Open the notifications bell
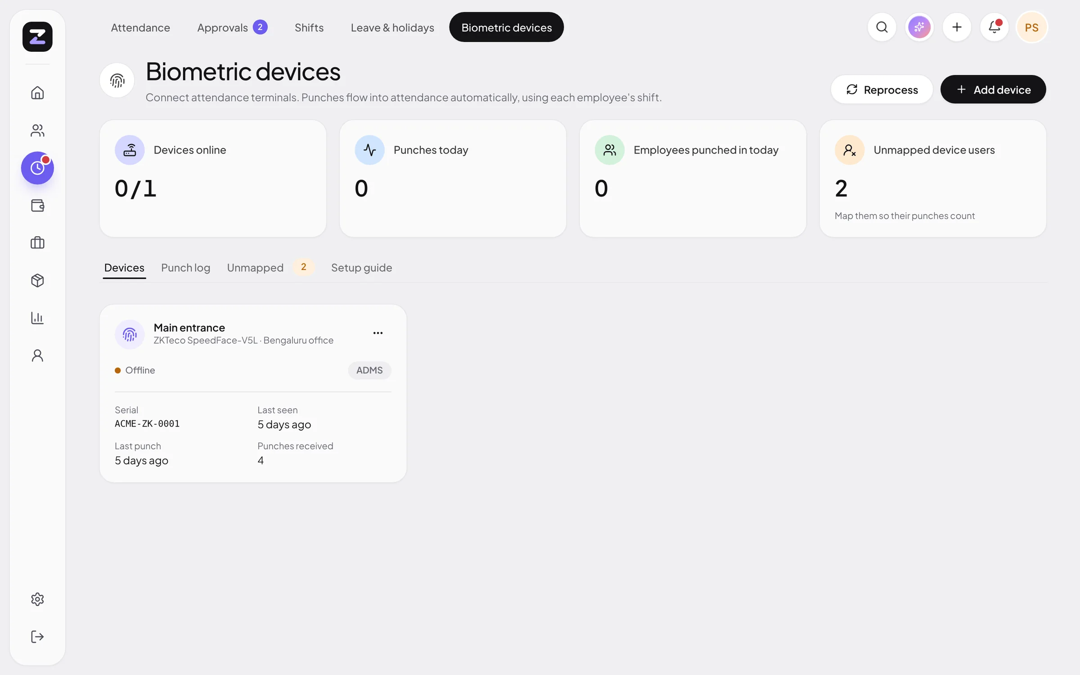1080x675 pixels. (994, 27)
